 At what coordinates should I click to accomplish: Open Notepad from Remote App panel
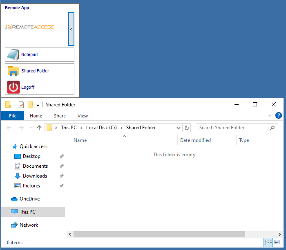[x=40, y=54]
